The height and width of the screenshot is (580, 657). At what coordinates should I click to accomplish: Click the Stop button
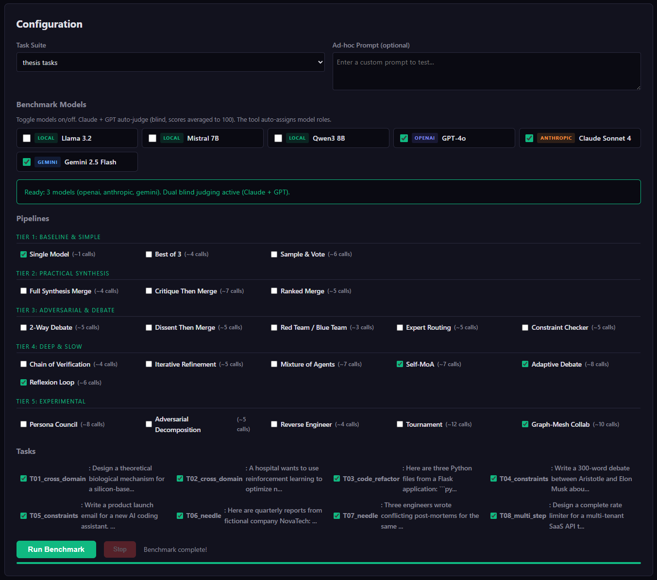point(120,549)
